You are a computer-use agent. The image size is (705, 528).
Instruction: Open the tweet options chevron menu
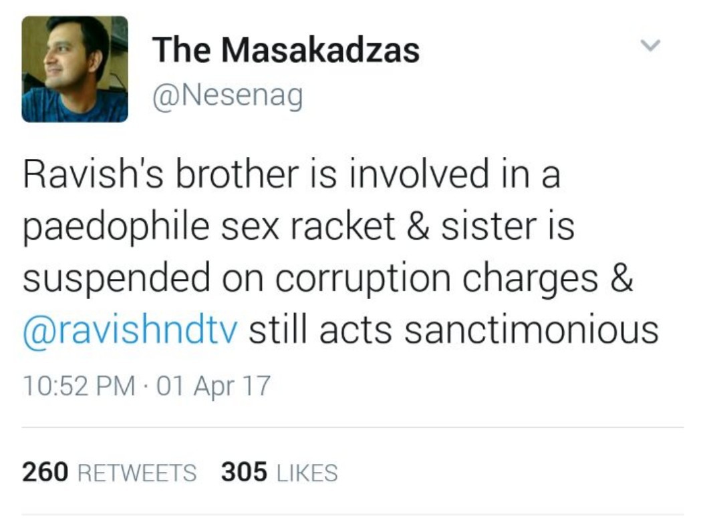pyautogui.click(x=650, y=45)
